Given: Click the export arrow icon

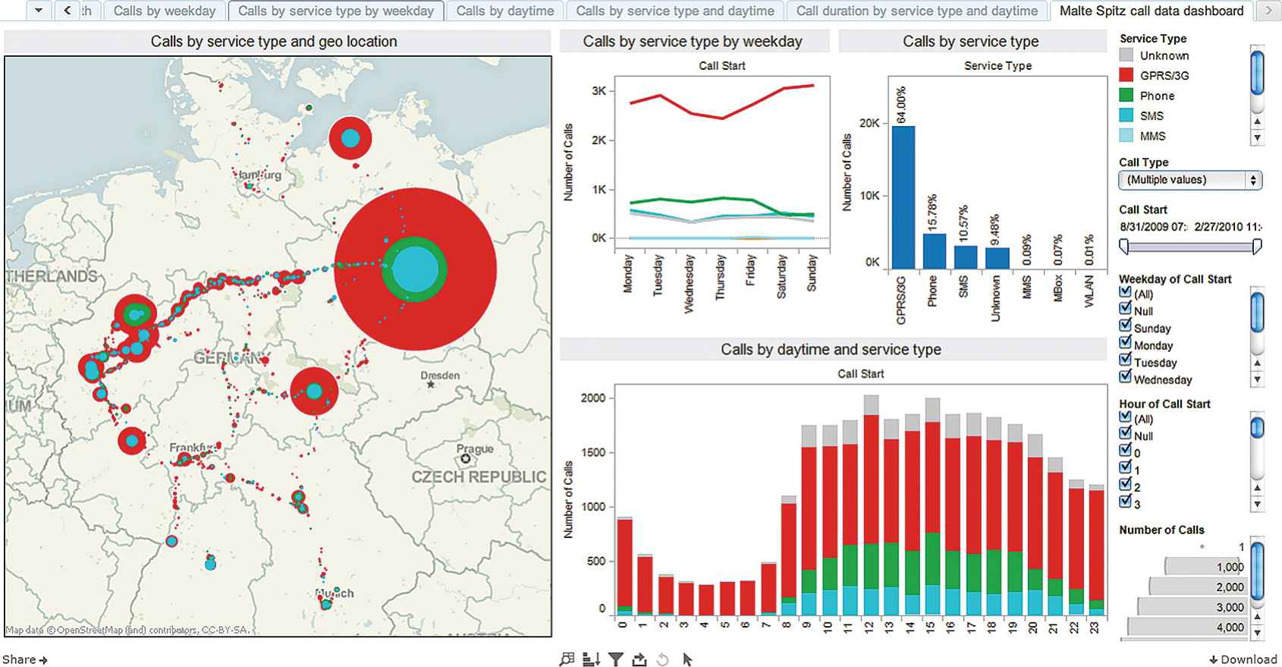Looking at the screenshot, I should [639, 659].
